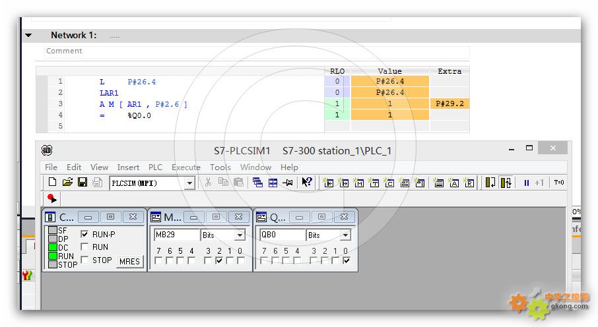The image size is (598, 327).
Task: Check the RUN mode checkbox
Action: click(x=84, y=247)
